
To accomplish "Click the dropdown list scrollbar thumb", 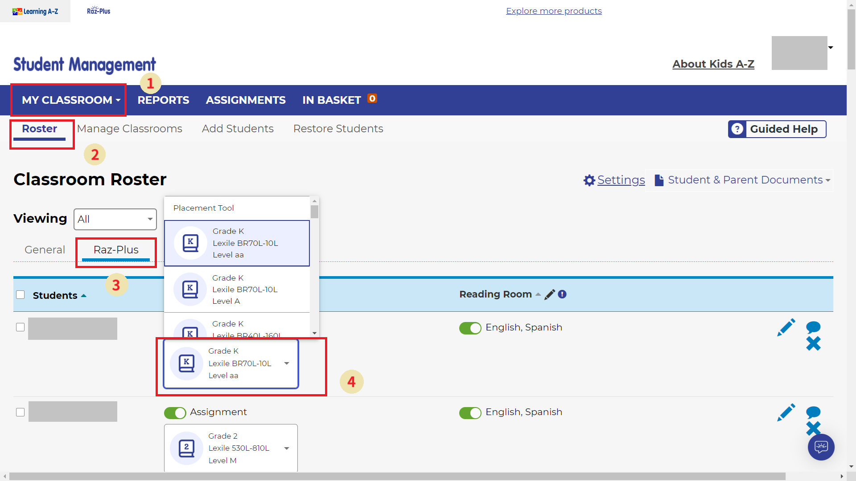I will pyautogui.click(x=315, y=212).
